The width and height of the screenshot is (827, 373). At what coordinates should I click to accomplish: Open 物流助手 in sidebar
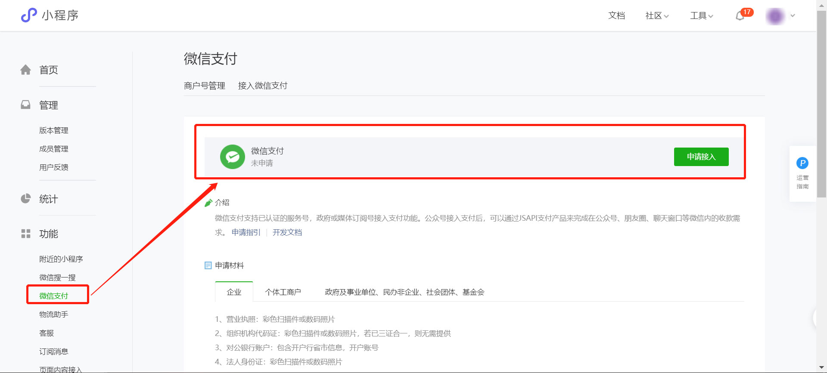point(54,314)
